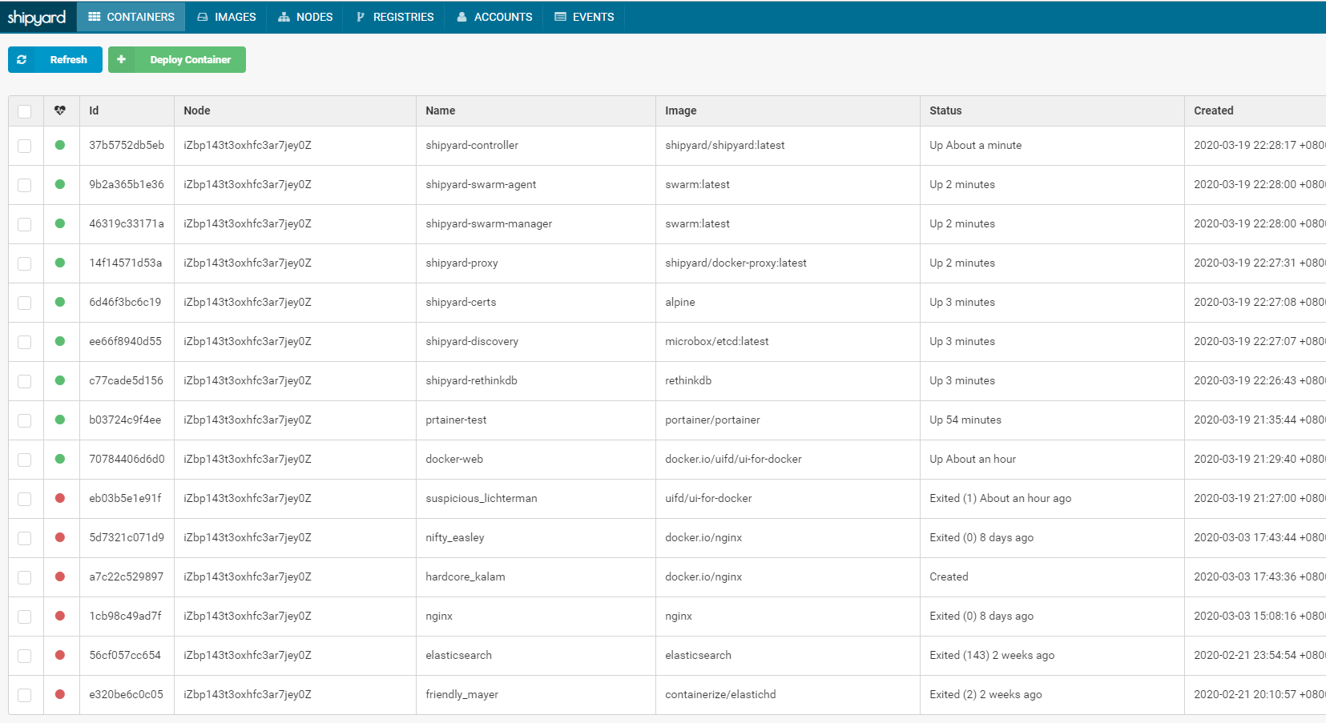The height and width of the screenshot is (723, 1326).
Task: Click green status dot for shipyard-proxy
Action: coord(60,263)
